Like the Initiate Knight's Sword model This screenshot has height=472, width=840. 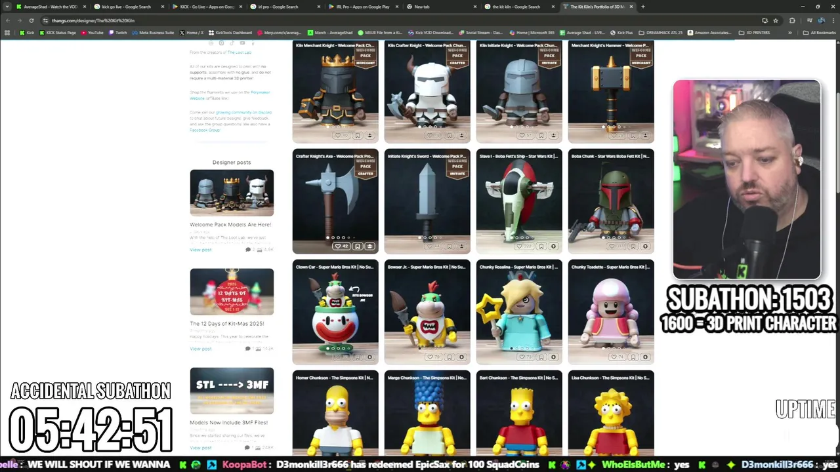(433, 246)
